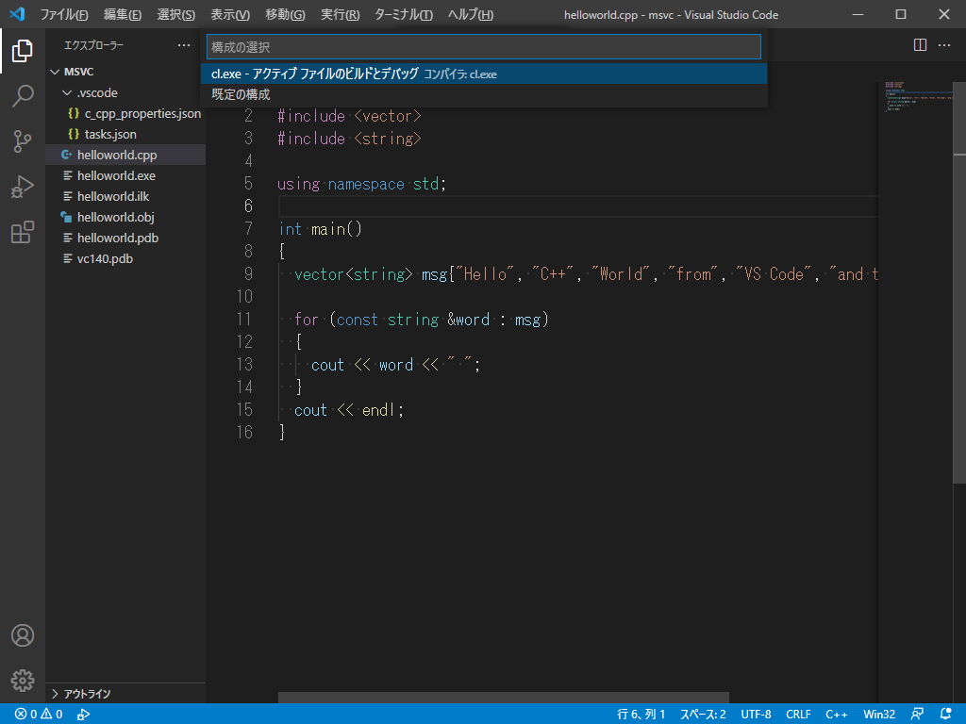
Task: Click the CRLF line ending indicator
Action: click(x=798, y=715)
